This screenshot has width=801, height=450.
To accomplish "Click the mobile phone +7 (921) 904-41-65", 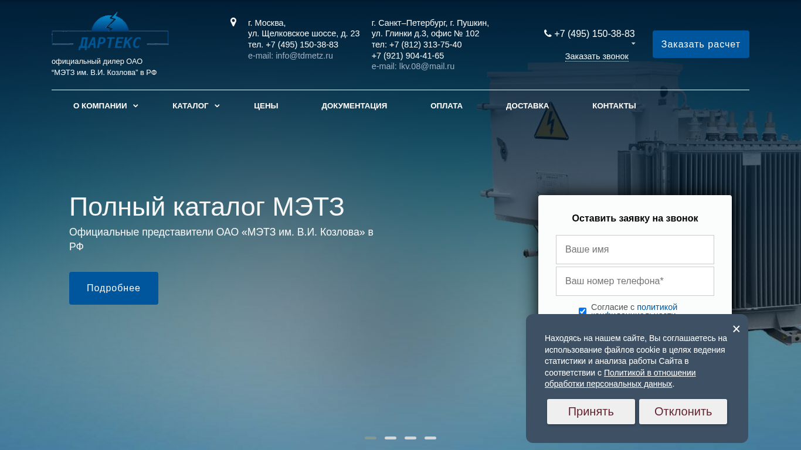I will pyautogui.click(x=408, y=56).
